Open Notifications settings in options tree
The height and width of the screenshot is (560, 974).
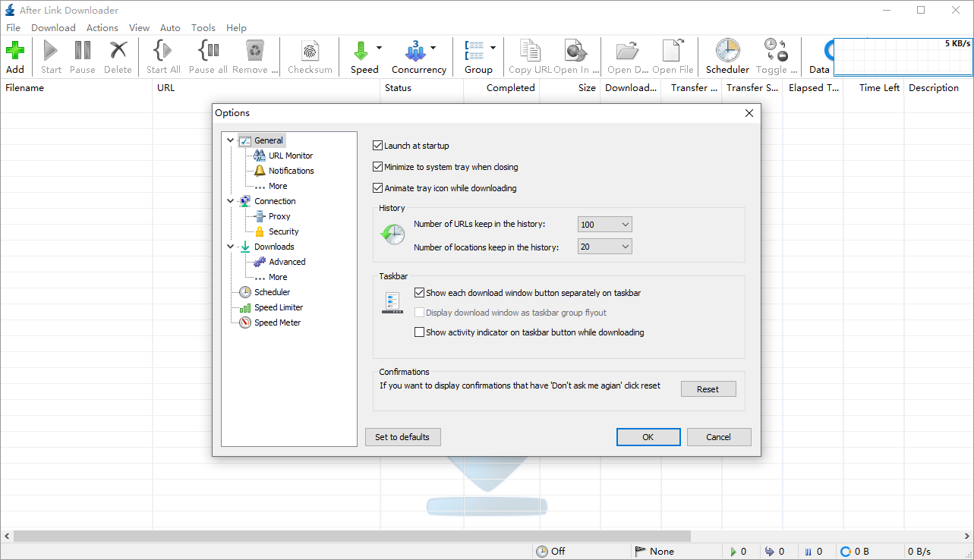[291, 171]
